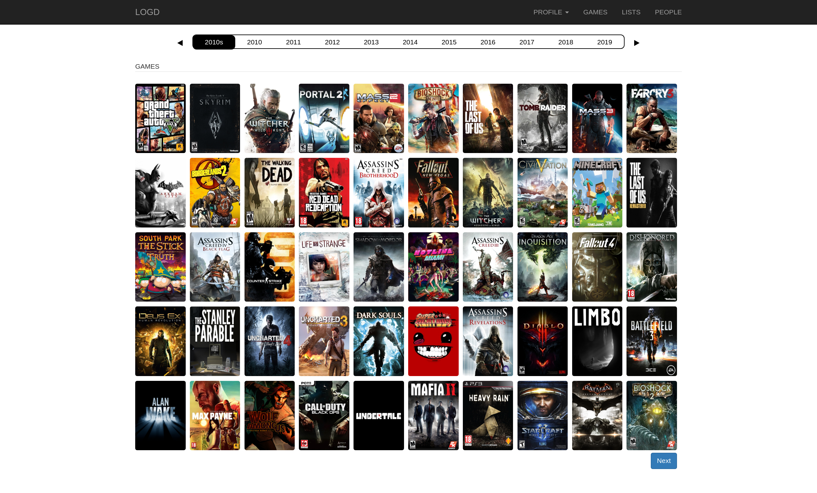Image resolution: width=817 pixels, height=493 pixels.
Task: Select the 2013 year tab
Action: 371,42
